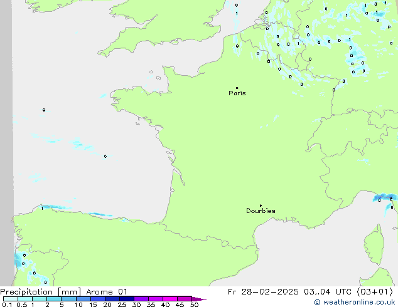Select the 10 mm legend color swatch

pyautogui.click(x=83, y=299)
